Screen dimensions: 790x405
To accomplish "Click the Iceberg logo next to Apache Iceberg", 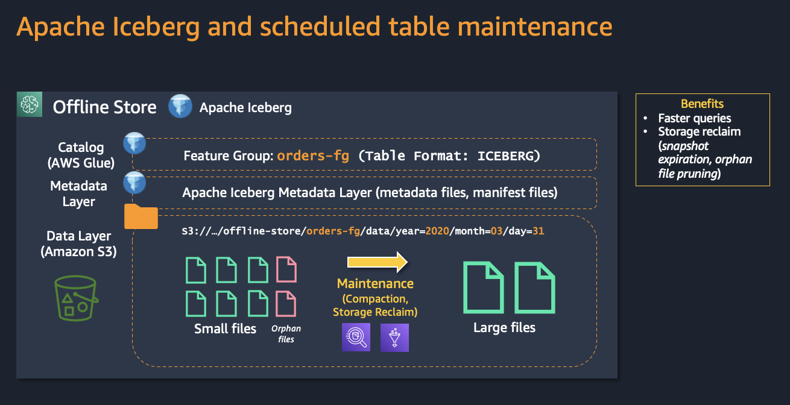I will pos(180,107).
